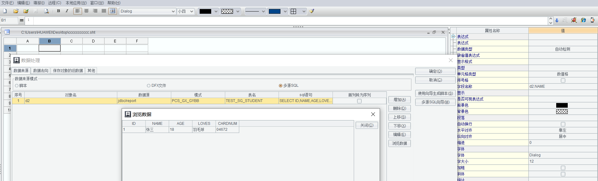Apply center text alignment
The image size is (598, 181).
click(86, 11)
